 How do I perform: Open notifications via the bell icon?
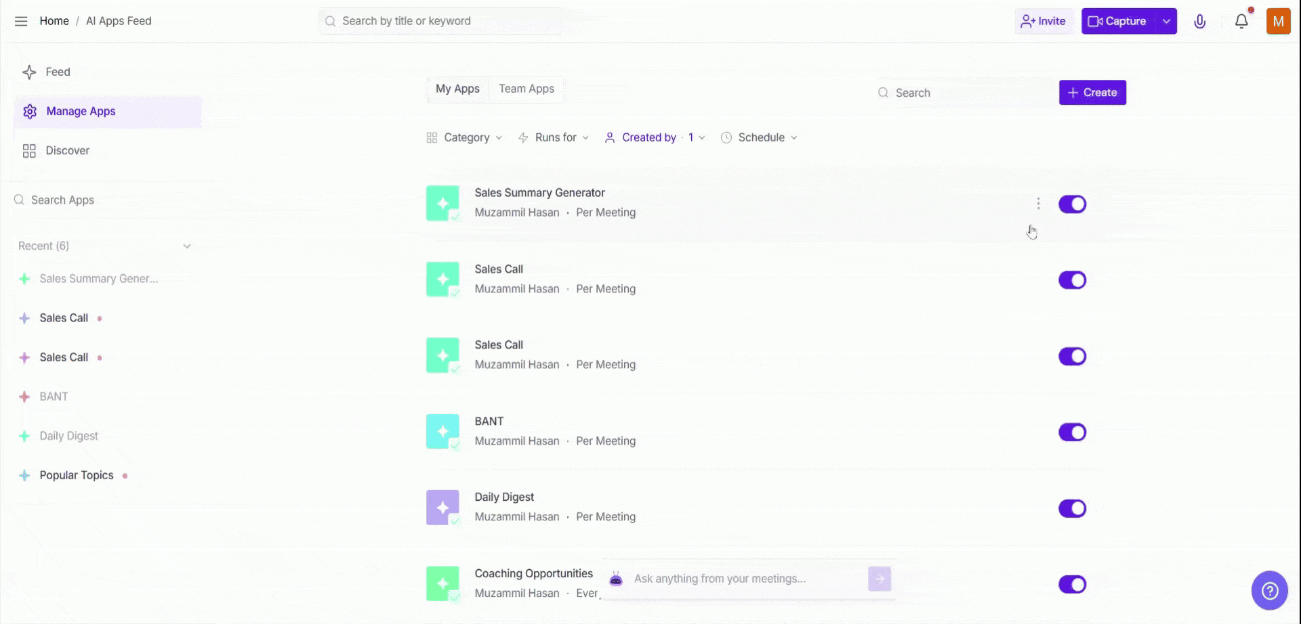tap(1241, 21)
